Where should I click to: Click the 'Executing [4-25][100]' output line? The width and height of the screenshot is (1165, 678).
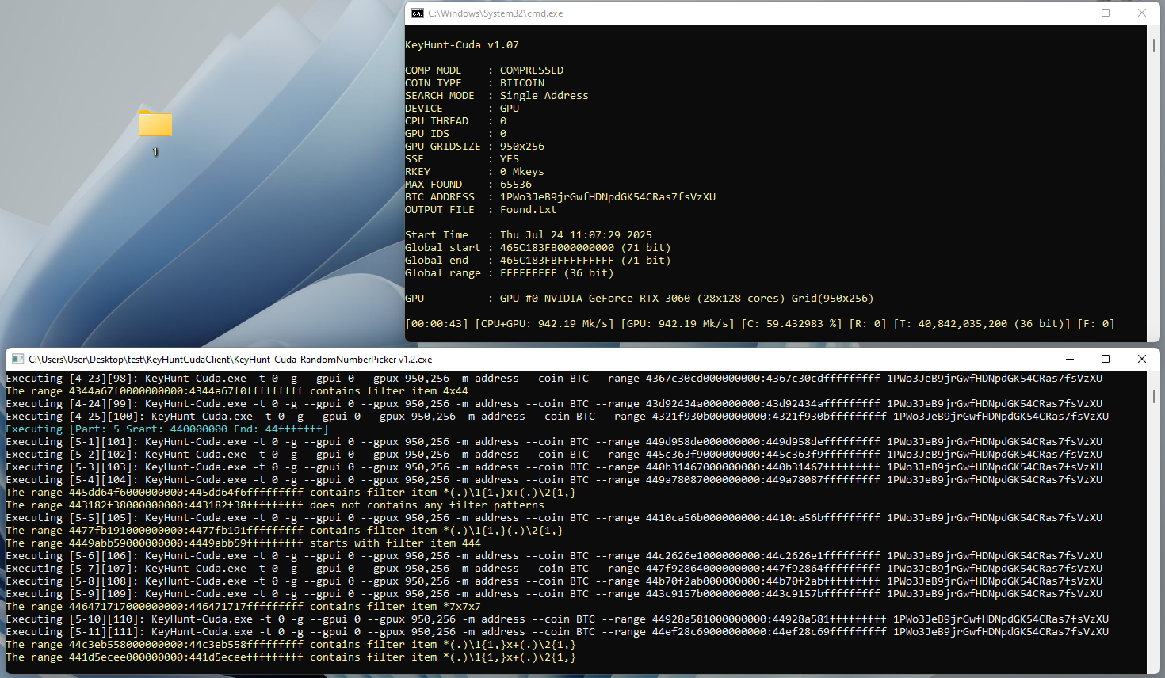point(557,417)
